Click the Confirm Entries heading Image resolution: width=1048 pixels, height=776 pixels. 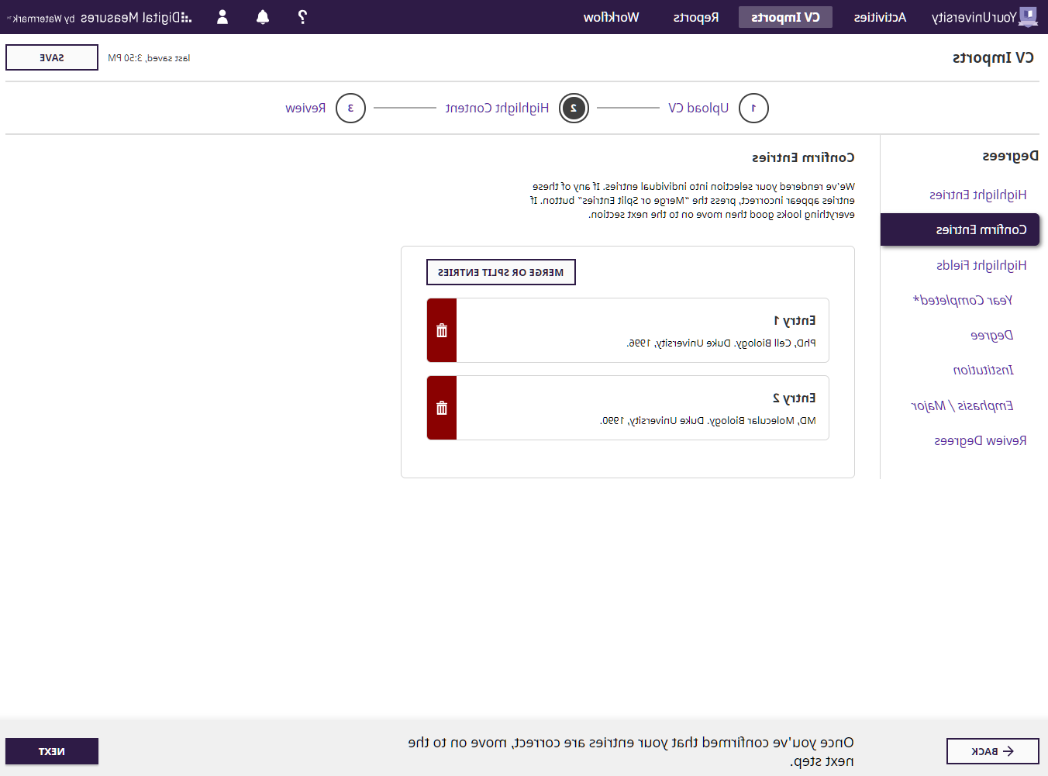(803, 157)
